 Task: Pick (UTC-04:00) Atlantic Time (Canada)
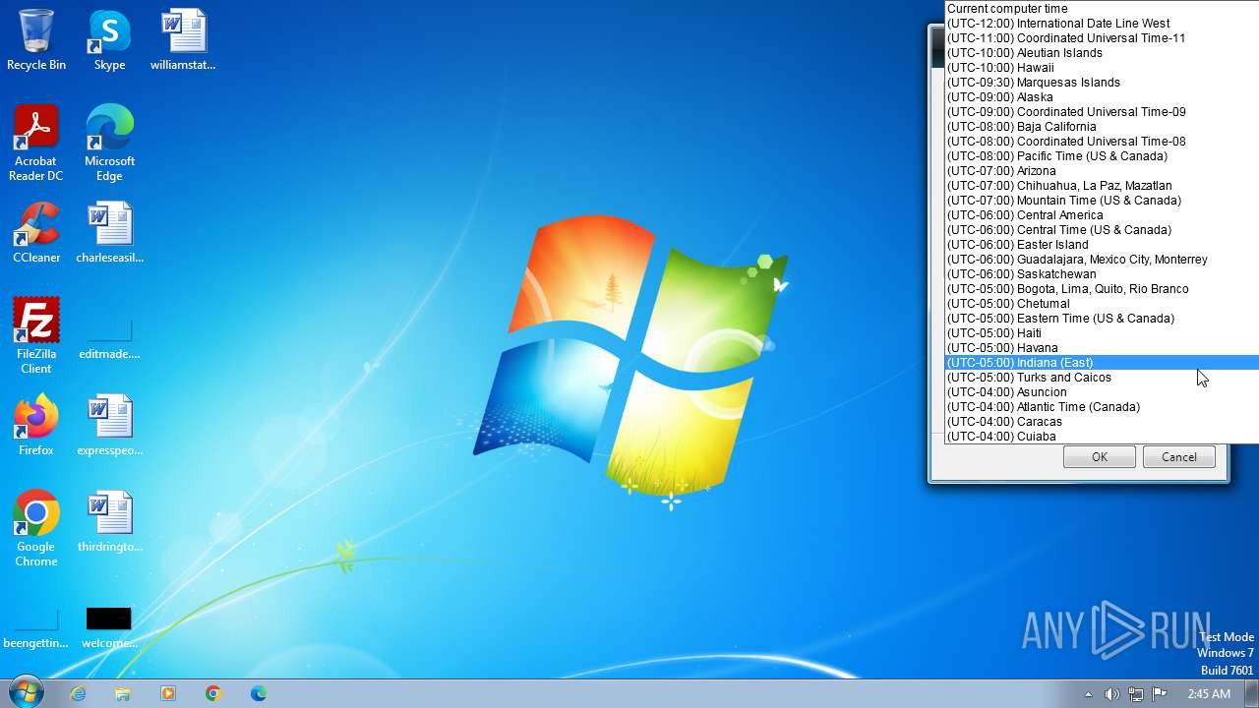pyautogui.click(x=1103, y=407)
